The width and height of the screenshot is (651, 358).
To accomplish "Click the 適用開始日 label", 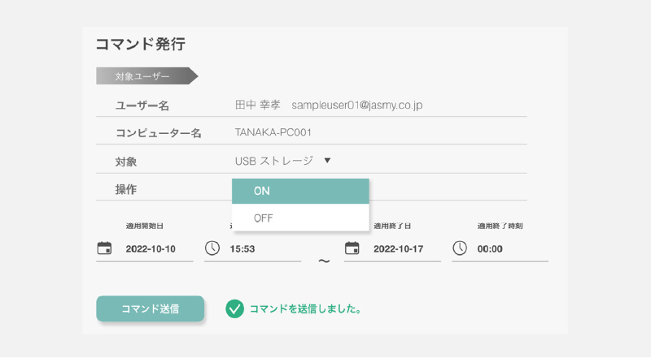I will (145, 226).
